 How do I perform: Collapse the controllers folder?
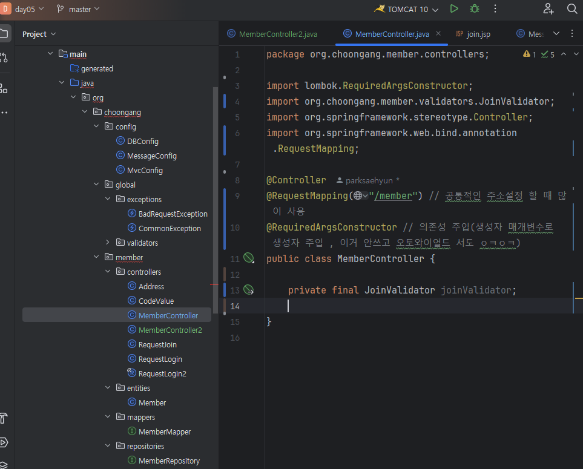(108, 272)
